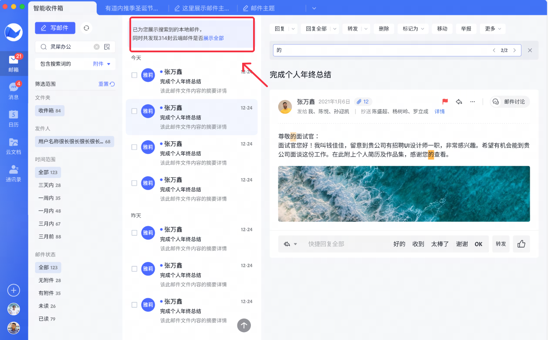Open 邮件讨论 mail discussion button
The image size is (548, 340).
pyautogui.click(x=510, y=102)
